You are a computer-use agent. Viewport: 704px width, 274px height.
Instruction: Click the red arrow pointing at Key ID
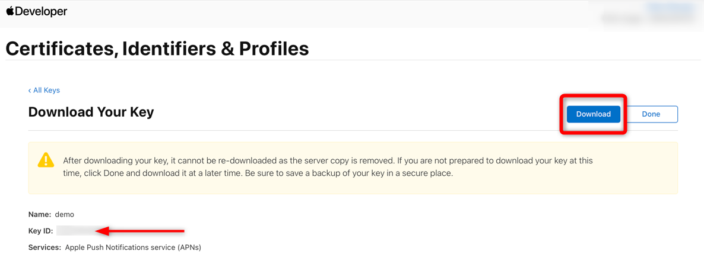point(141,231)
